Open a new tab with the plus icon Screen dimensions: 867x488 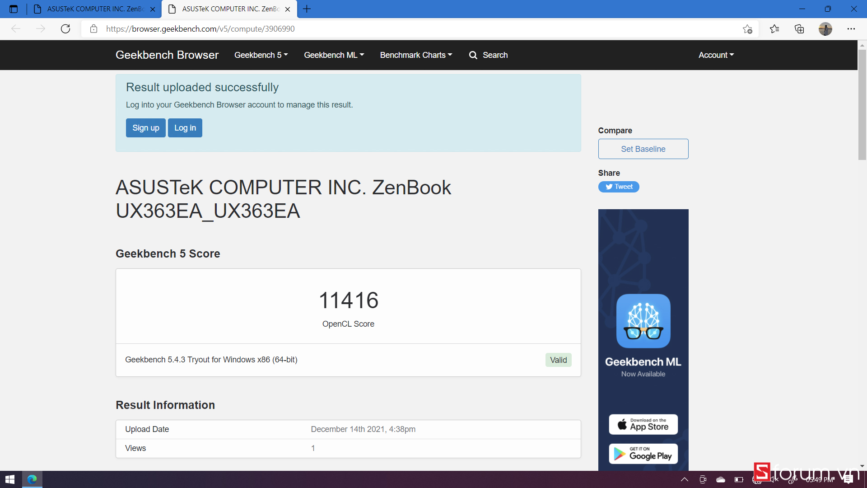tap(307, 9)
